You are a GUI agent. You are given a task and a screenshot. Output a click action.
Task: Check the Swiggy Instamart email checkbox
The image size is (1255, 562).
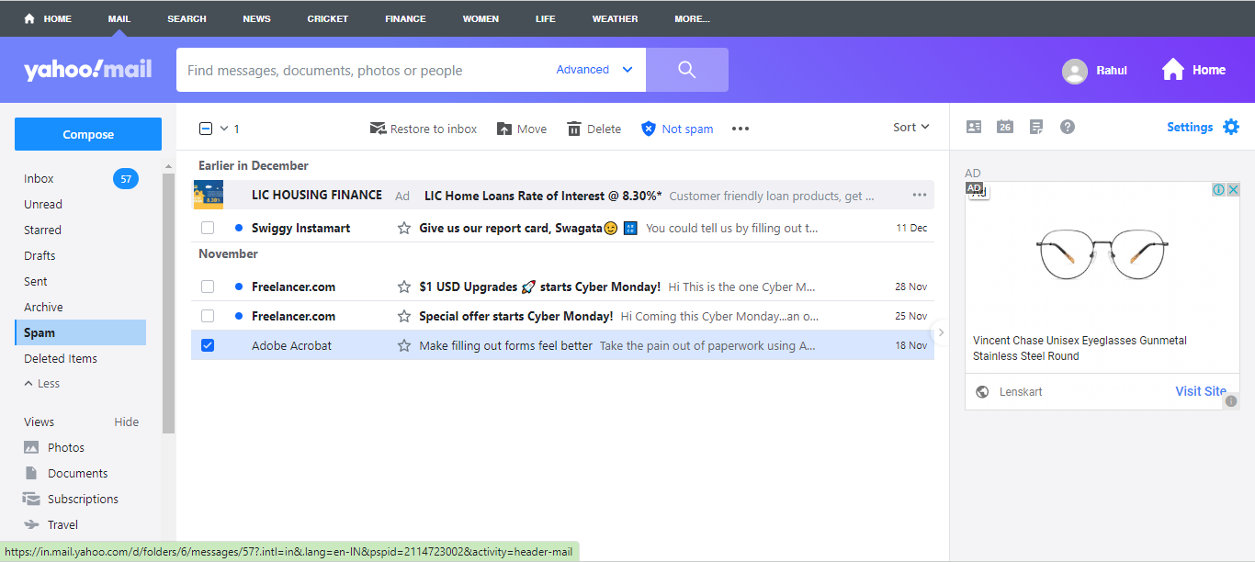pyautogui.click(x=208, y=228)
